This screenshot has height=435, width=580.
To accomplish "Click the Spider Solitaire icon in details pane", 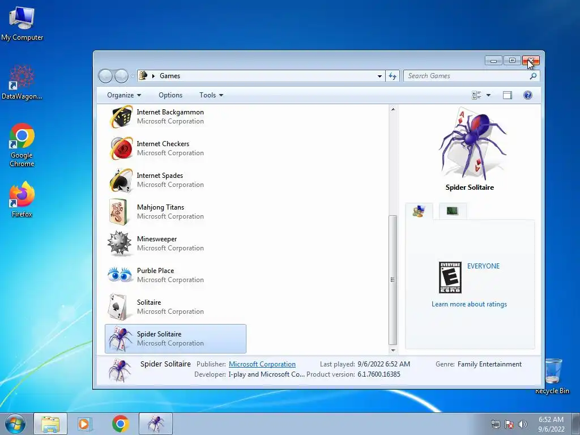I will pos(119,369).
